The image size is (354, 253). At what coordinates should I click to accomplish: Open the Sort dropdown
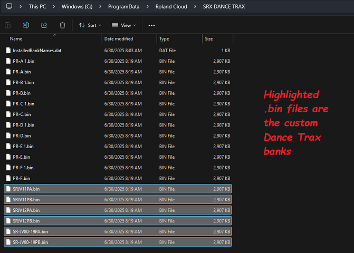click(x=90, y=25)
